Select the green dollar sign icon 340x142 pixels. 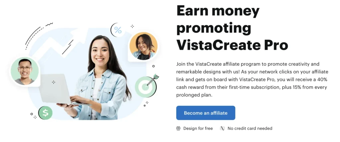(x=45, y=113)
